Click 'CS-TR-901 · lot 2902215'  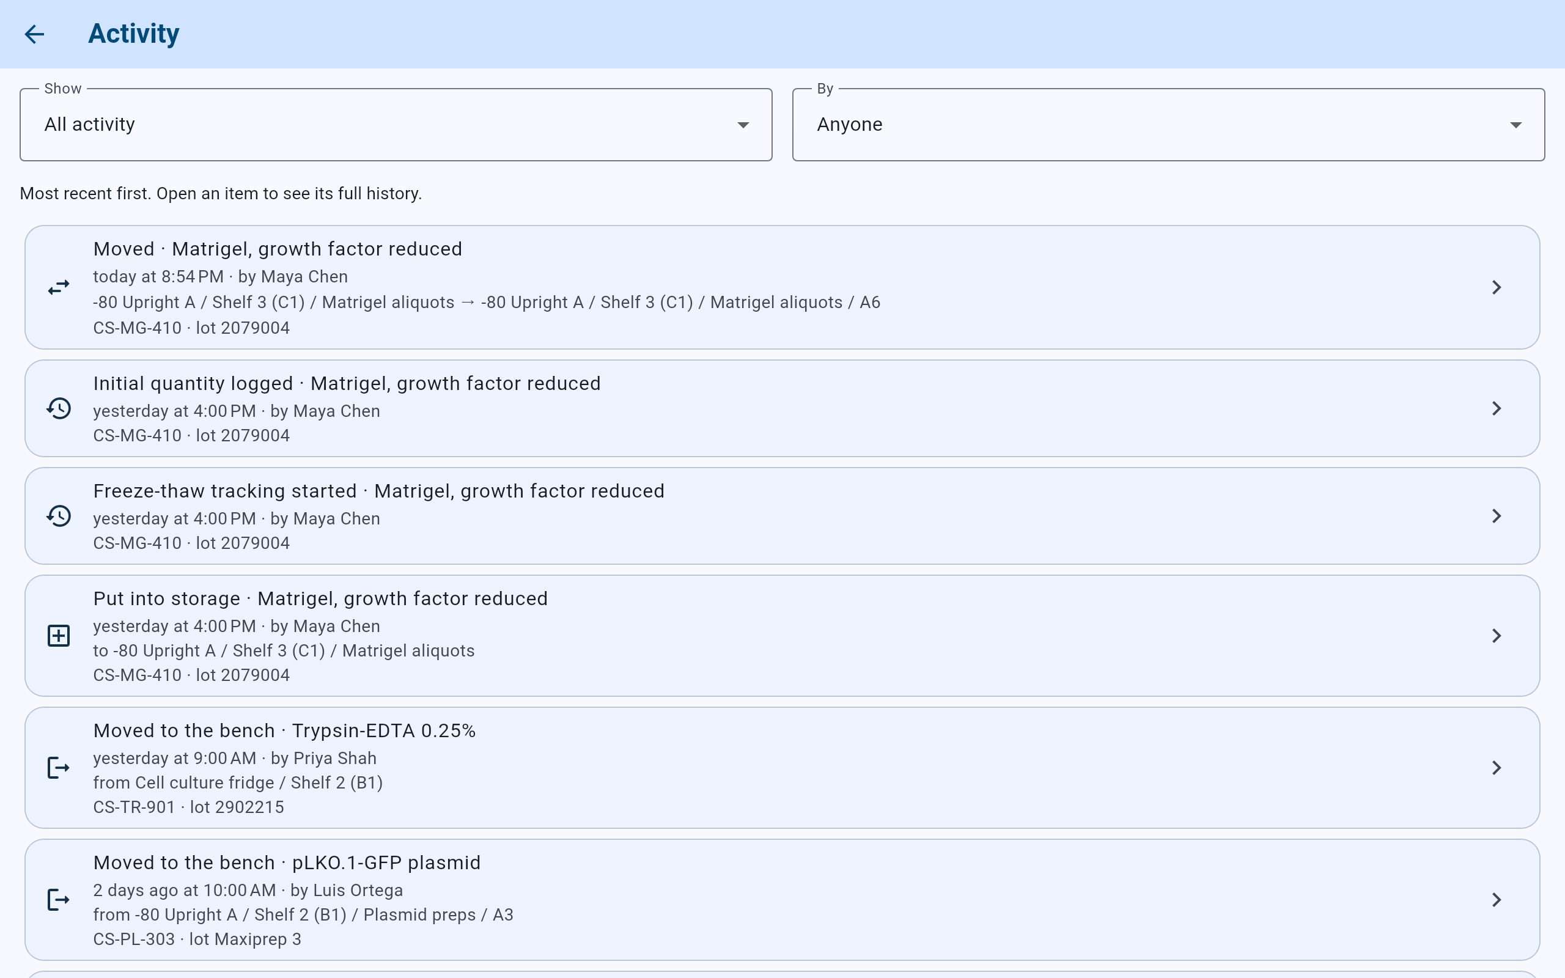point(189,807)
